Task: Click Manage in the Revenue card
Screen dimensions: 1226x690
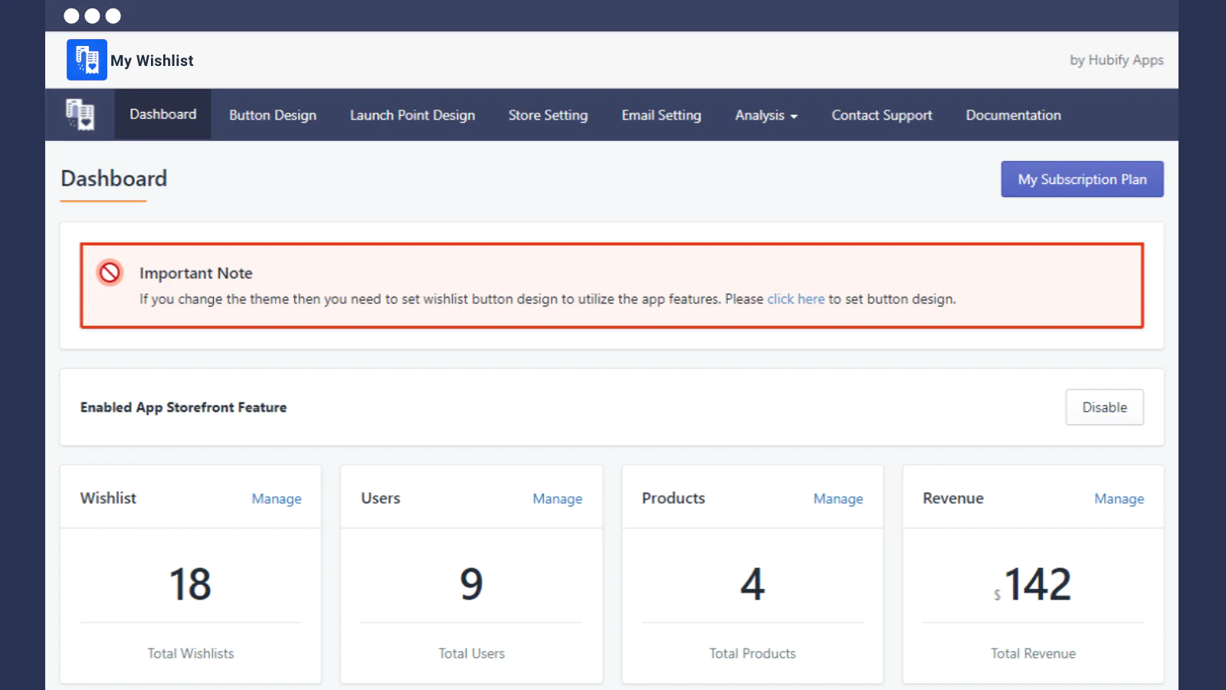Action: pyautogui.click(x=1119, y=498)
